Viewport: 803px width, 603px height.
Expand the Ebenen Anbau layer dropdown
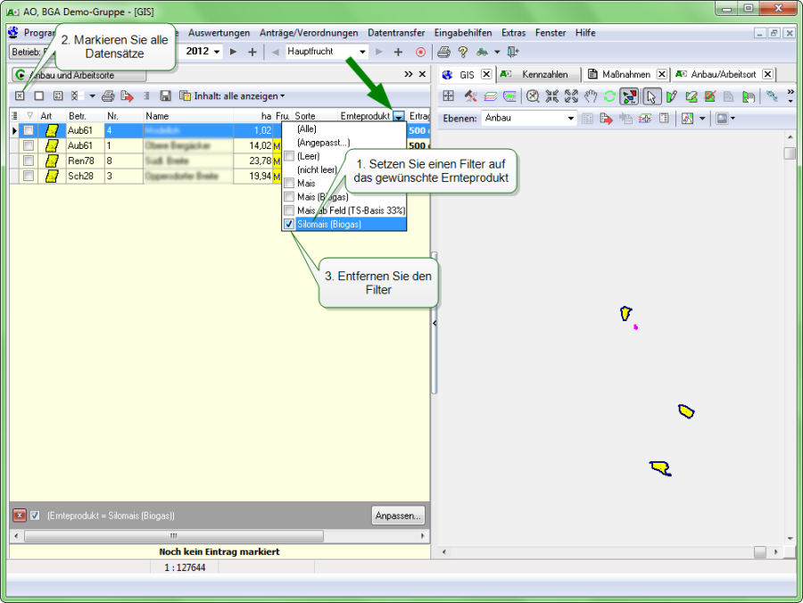coord(571,118)
